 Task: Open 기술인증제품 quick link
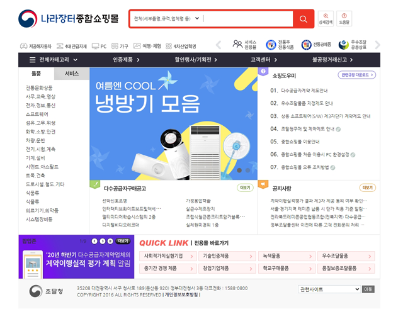pos(227,256)
